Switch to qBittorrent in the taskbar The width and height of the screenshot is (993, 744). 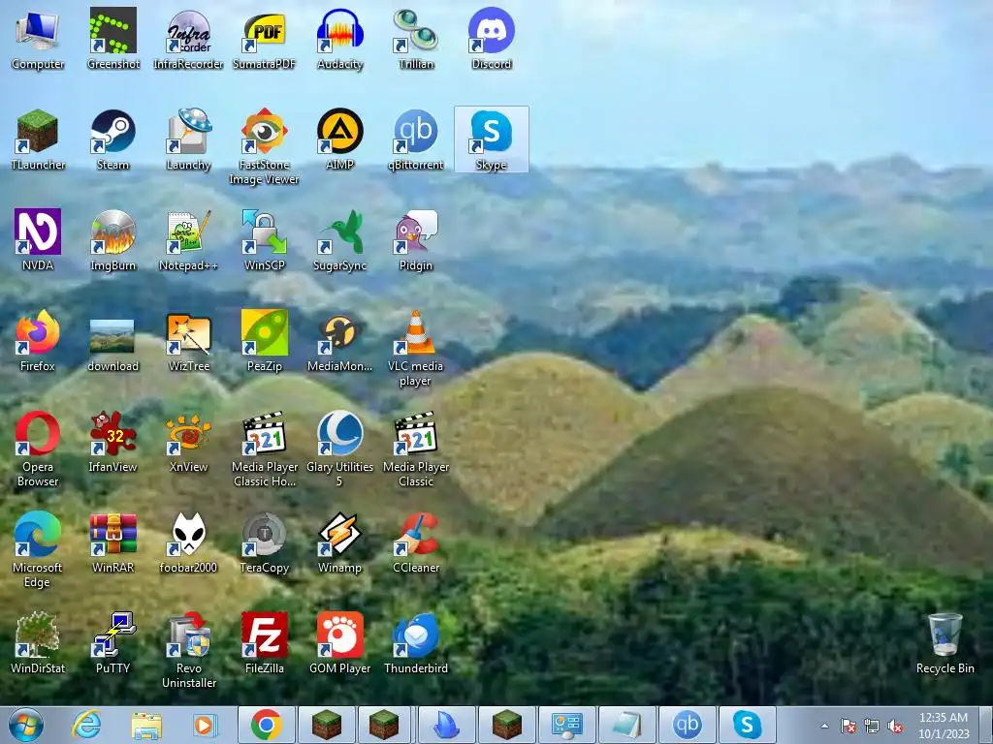688,725
